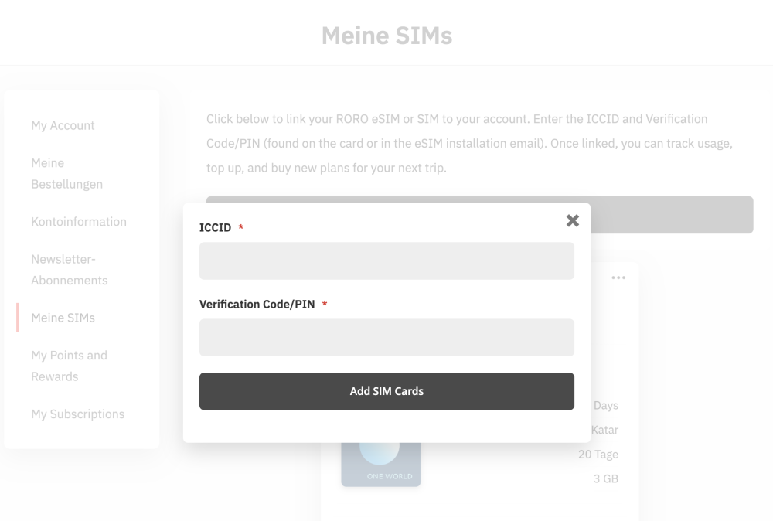Go to My Subscriptions
773x521 pixels.
point(77,414)
